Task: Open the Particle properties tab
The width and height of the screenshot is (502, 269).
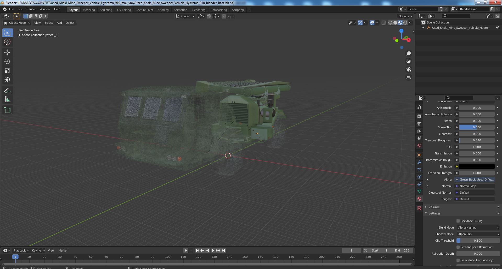Action: (x=419, y=170)
